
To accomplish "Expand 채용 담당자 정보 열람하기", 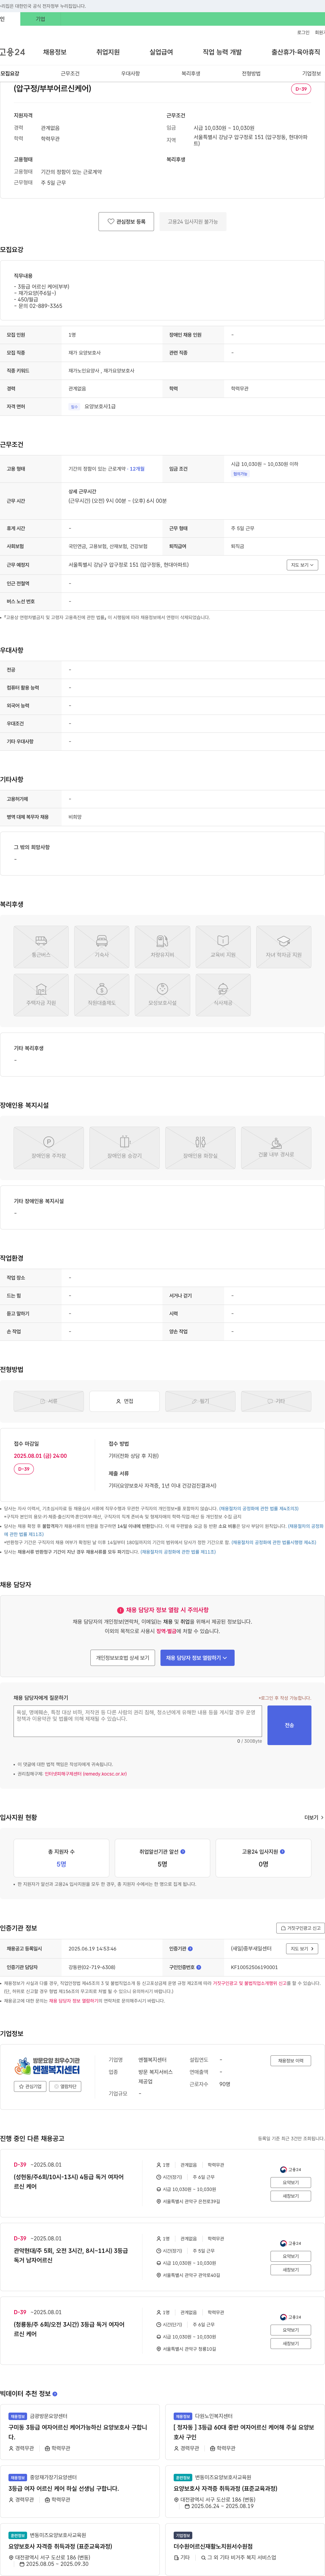I will pos(197,1658).
